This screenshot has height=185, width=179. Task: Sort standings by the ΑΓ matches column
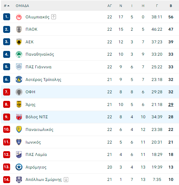pos(109,6)
